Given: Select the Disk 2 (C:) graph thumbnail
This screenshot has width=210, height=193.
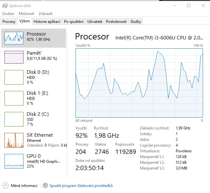Looking at the screenshot, I should [x=14, y=119].
